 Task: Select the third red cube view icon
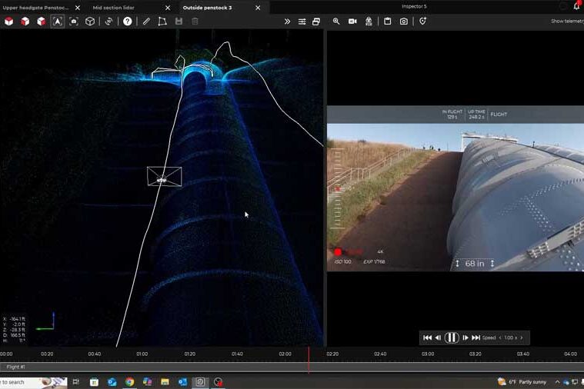click(x=41, y=22)
